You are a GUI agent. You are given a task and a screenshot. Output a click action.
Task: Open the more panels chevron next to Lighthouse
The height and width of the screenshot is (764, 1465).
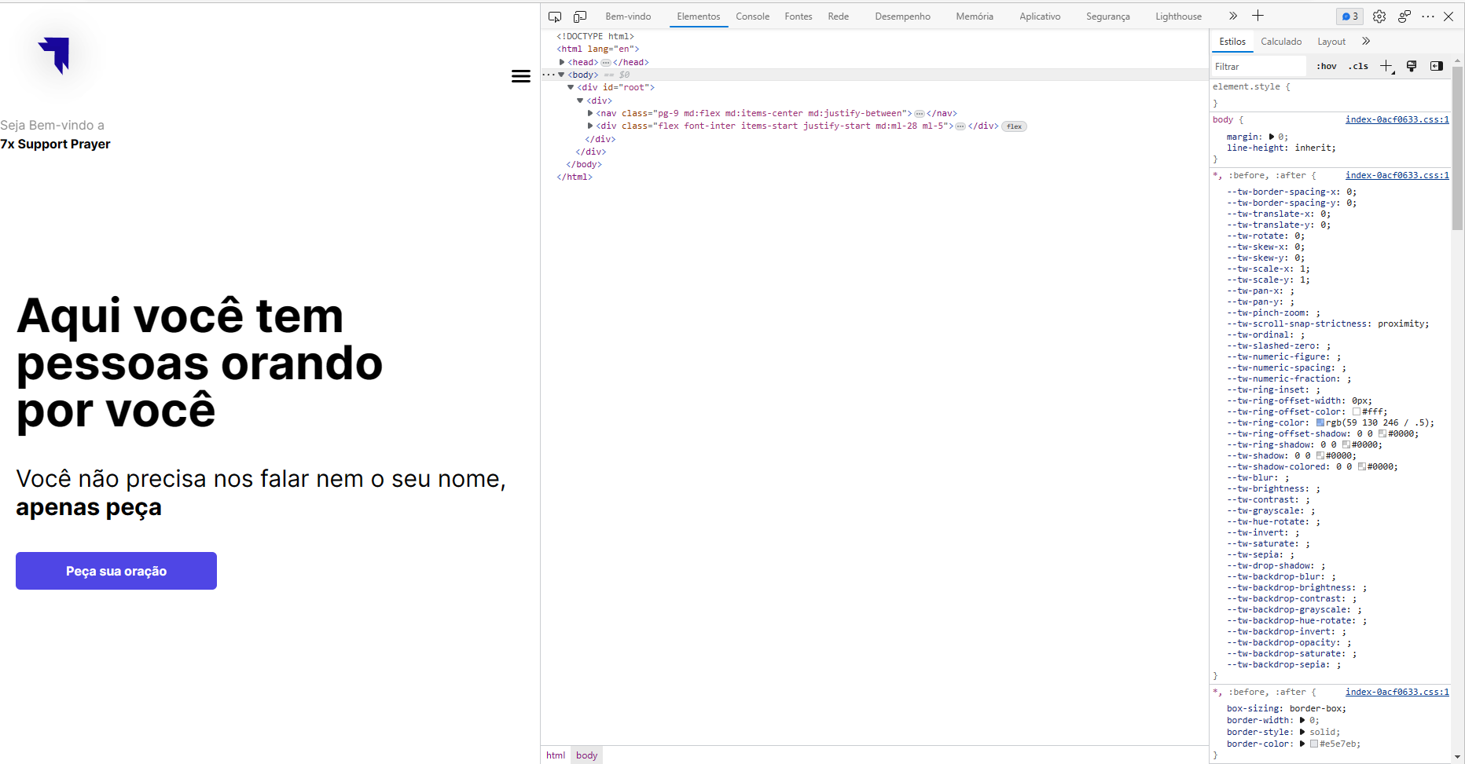click(1233, 16)
